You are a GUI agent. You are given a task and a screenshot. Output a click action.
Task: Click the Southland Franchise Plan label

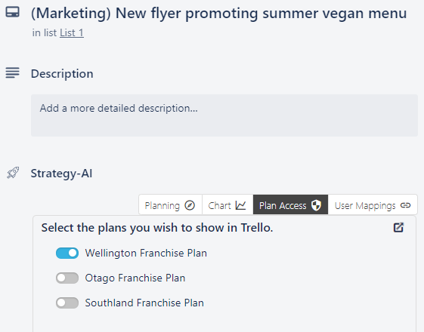(x=144, y=303)
